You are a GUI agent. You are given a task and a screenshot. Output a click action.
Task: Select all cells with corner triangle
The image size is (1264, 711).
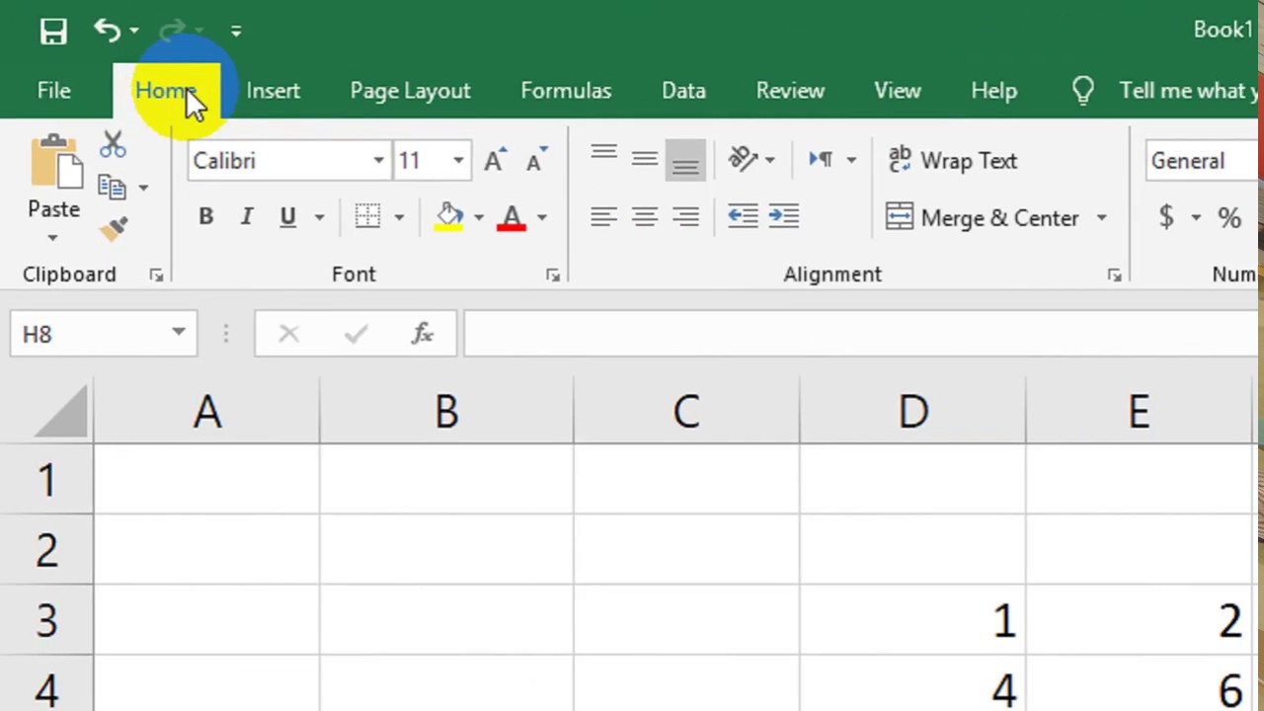tap(59, 410)
